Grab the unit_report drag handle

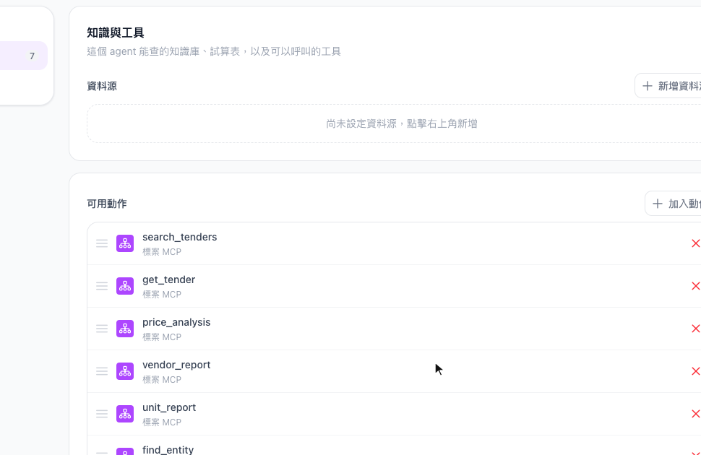point(102,414)
